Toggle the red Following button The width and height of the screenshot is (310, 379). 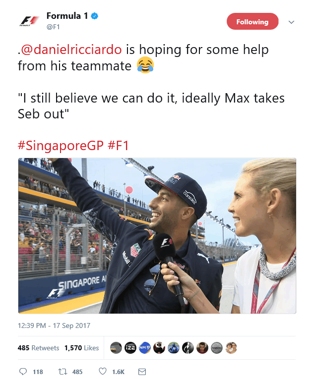pyautogui.click(x=252, y=21)
